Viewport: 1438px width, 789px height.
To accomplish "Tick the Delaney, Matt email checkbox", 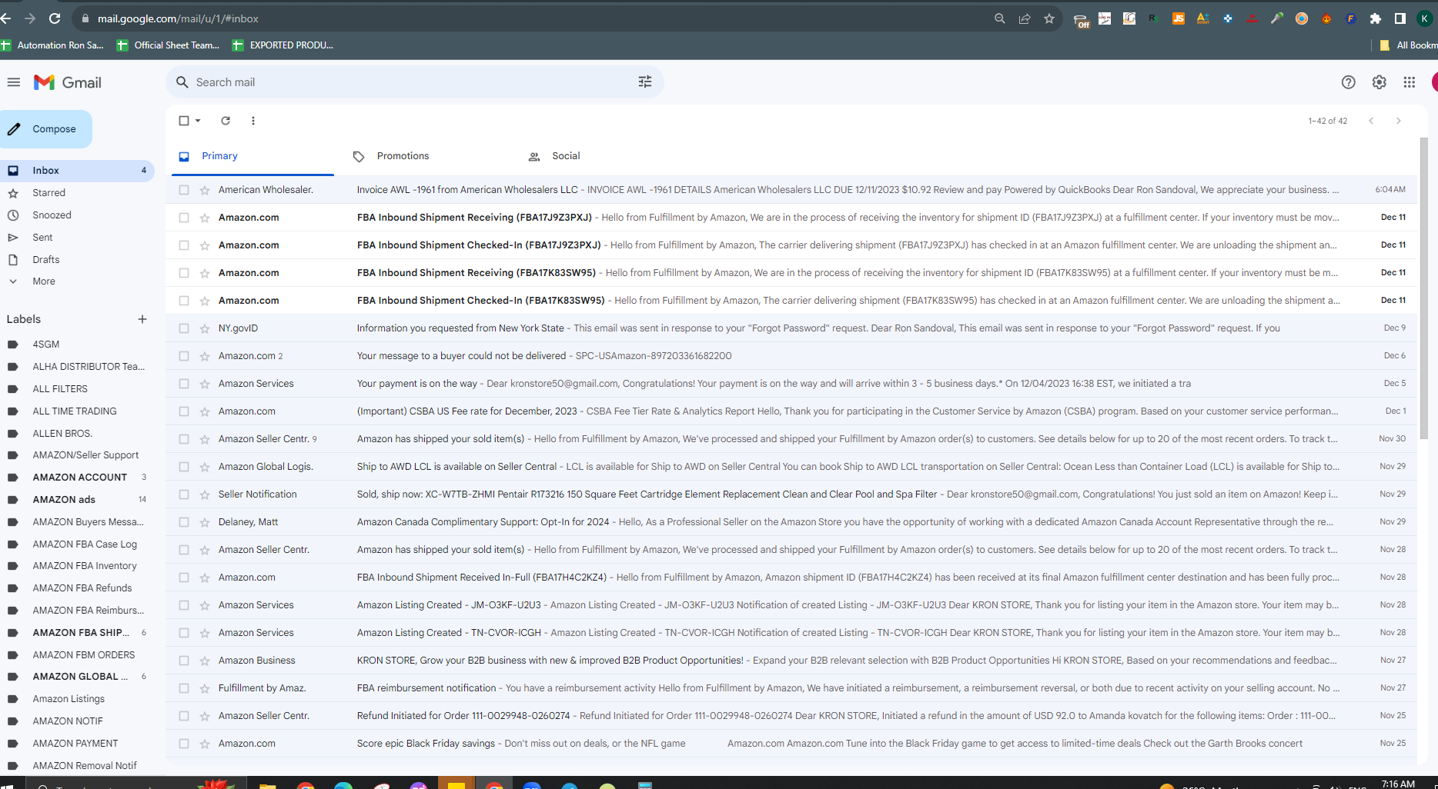I will [x=184, y=522].
